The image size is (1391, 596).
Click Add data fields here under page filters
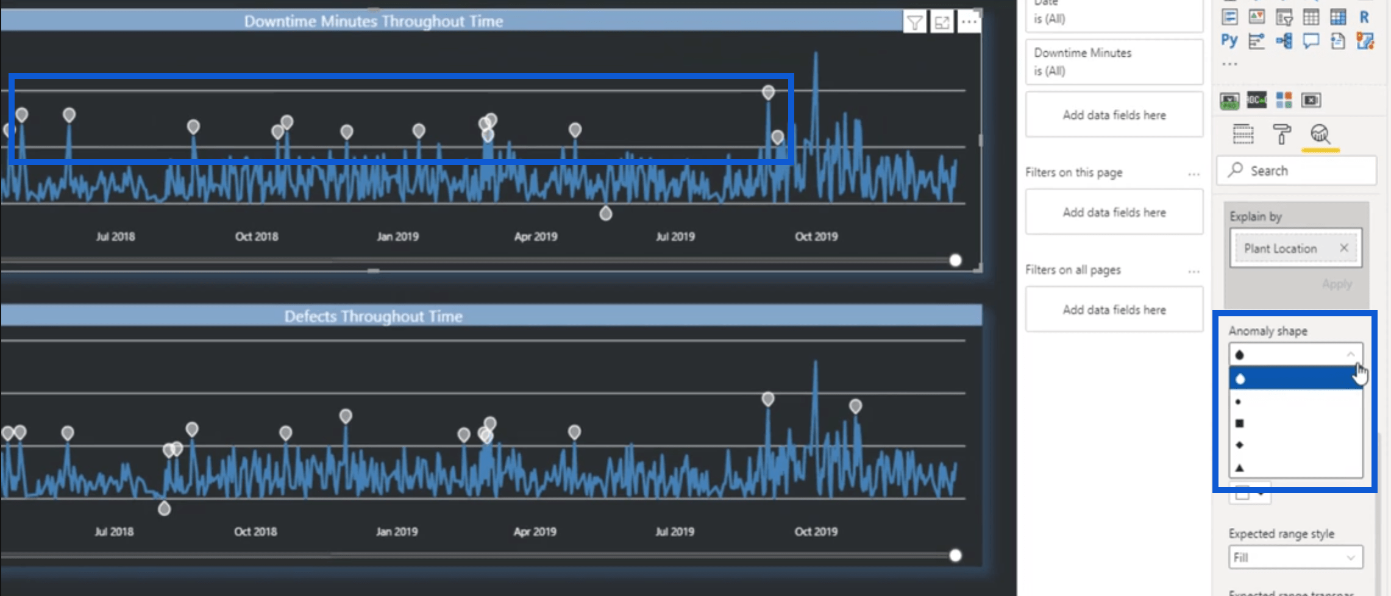(1114, 212)
